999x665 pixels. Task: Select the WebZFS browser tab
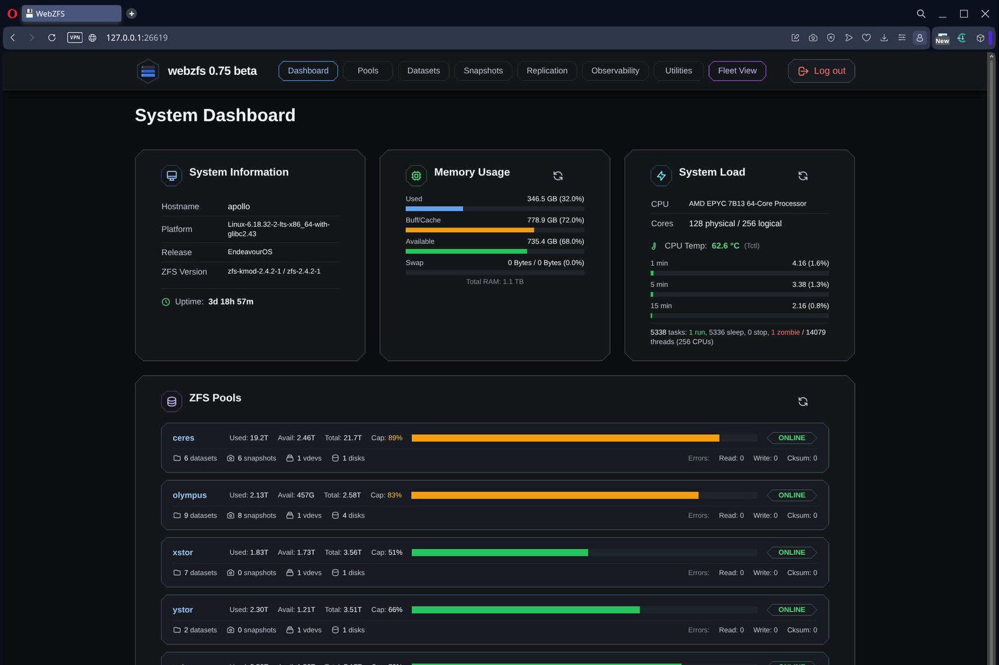tap(72, 13)
